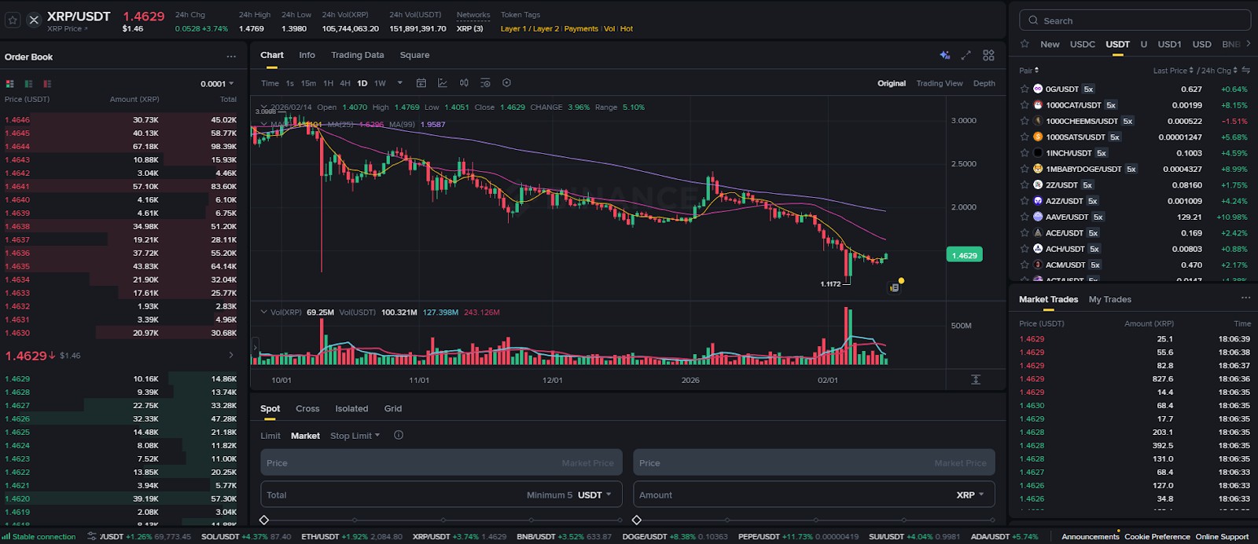Image resolution: width=1258 pixels, height=544 pixels.
Task: Switch to Isolated margin tab
Action: 351,409
